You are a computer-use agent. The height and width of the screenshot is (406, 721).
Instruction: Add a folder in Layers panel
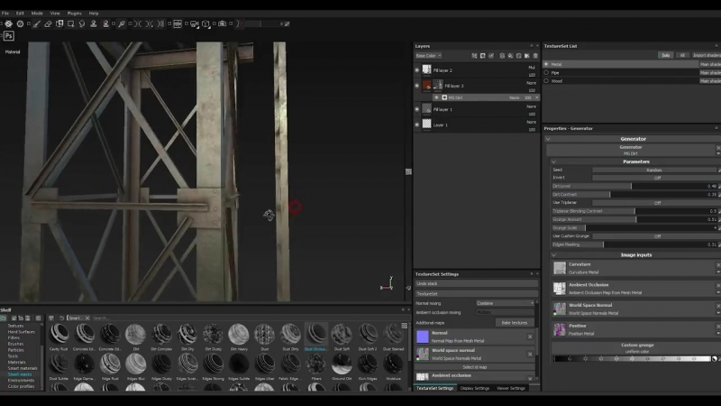pos(527,56)
